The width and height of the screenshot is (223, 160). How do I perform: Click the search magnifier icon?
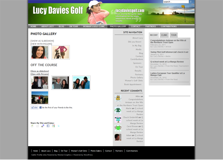(191, 2)
